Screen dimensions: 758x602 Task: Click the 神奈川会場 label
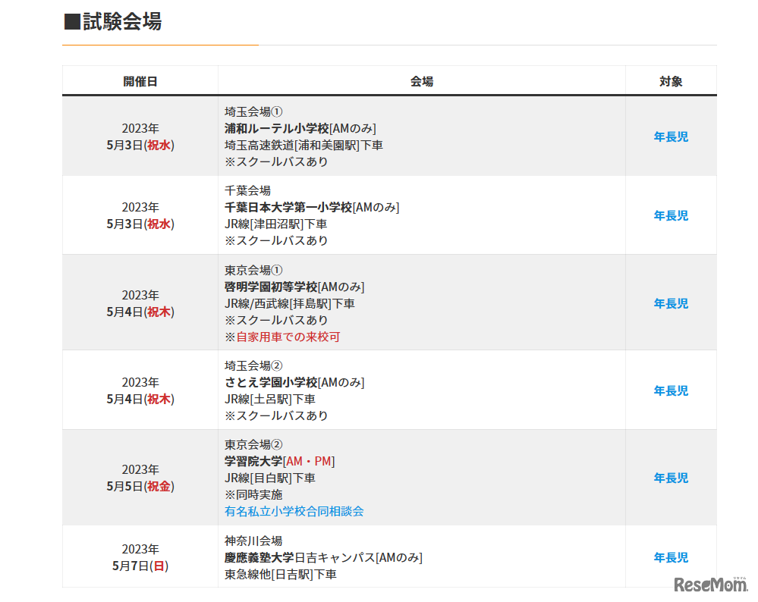253,541
